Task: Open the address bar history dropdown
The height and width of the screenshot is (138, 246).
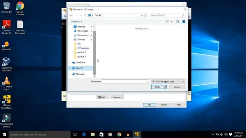Action: pyautogui.click(x=142, y=15)
